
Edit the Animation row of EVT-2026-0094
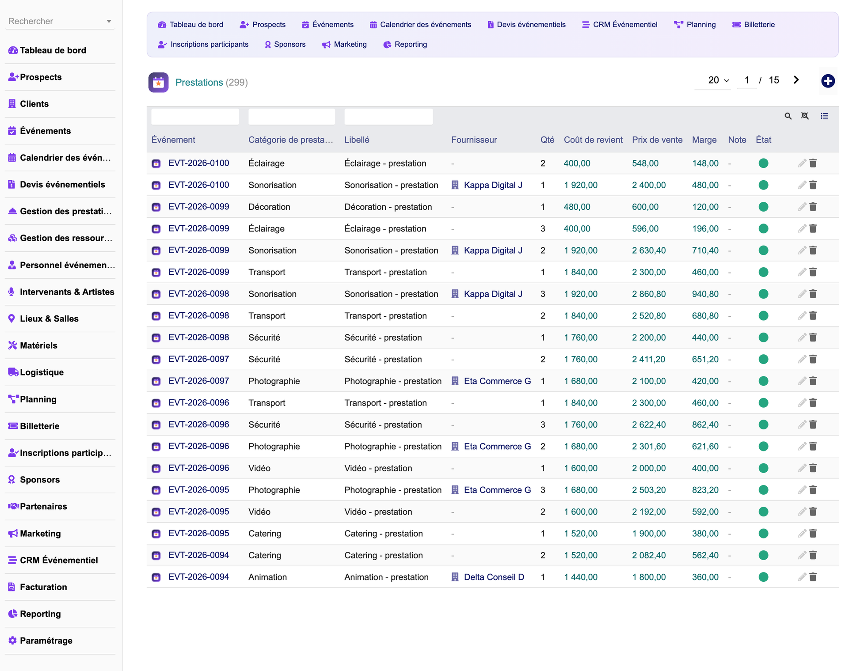802,577
